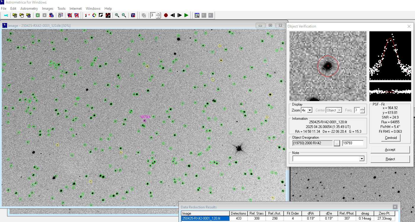Minimize the image window 250425-RX42-0001_120.fit
The height and width of the screenshot is (222, 415).
coord(260,25)
